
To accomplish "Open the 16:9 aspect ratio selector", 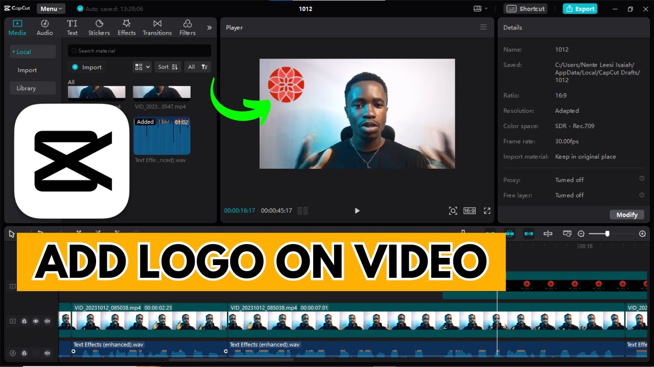I will coord(469,211).
